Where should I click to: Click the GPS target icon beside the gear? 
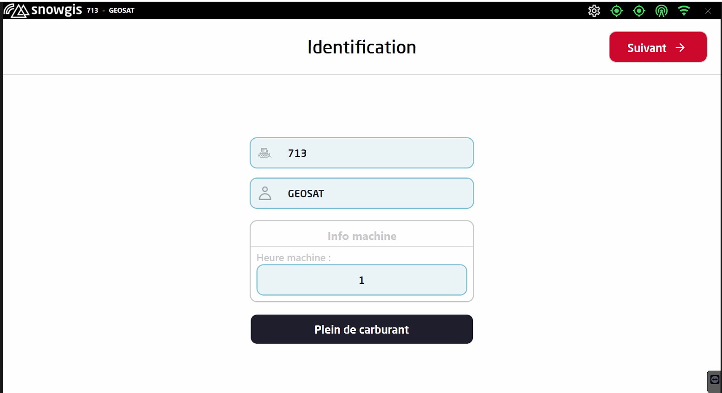(616, 11)
